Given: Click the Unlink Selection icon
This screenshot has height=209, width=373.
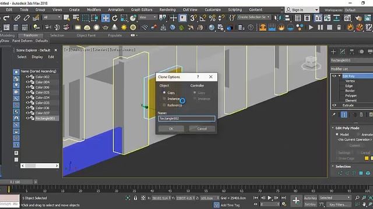Looking at the screenshot, I should click(x=26, y=18).
